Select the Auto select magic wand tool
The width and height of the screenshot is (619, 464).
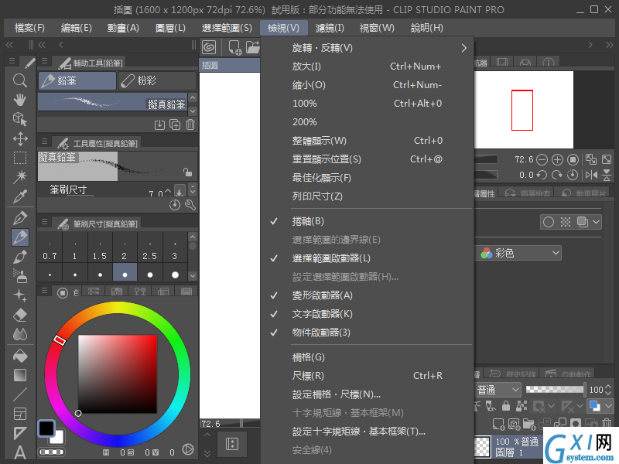[20, 177]
